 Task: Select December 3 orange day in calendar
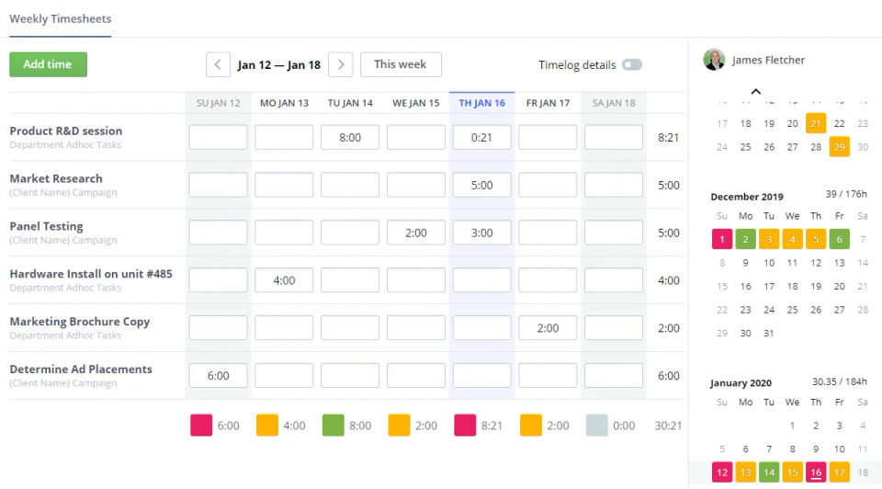pyautogui.click(x=769, y=239)
